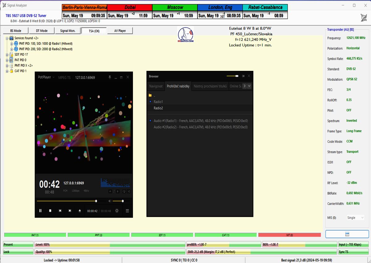371x263 pixels.
Task: Click the satellite dish icon at top right
Action: [x=364, y=18]
